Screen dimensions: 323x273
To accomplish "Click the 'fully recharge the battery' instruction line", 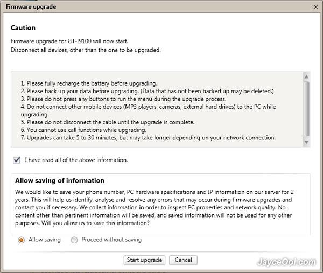I will click(x=89, y=83).
